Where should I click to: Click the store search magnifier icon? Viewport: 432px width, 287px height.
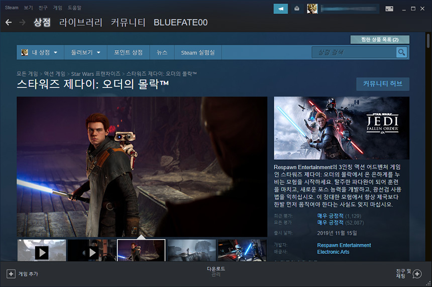click(x=402, y=52)
